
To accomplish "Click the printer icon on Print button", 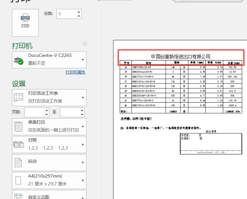I will click(25, 17).
